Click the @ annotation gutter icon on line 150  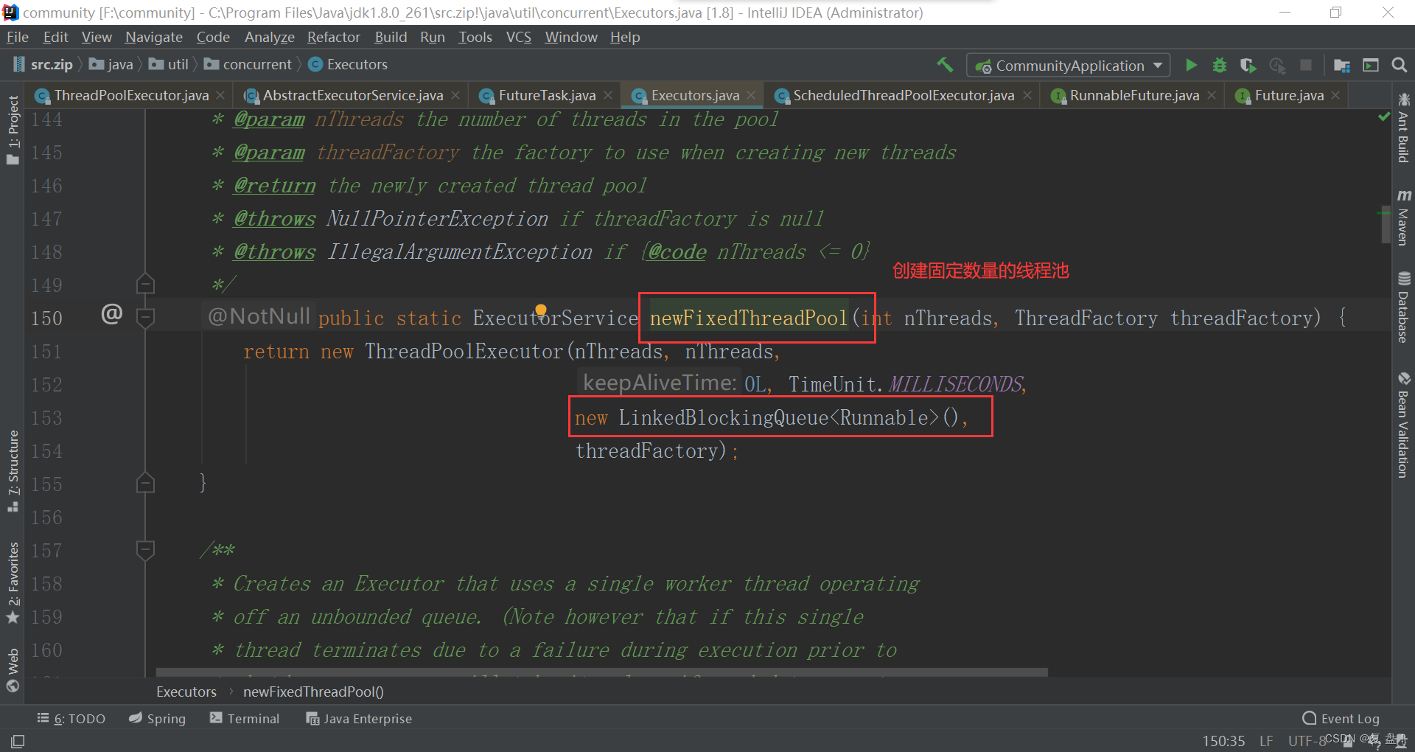point(111,314)
